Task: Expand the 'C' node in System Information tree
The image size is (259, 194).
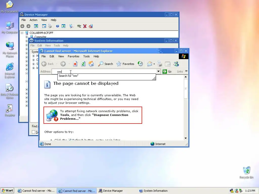Action: 34,60
